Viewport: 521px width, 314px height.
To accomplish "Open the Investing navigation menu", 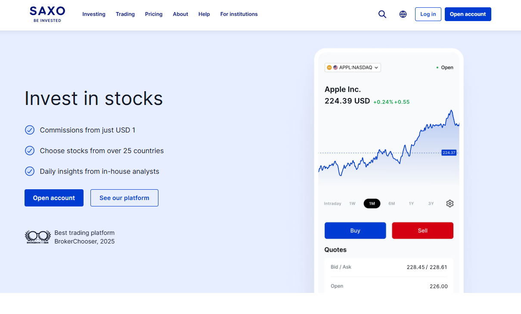I will click(94, 14).
